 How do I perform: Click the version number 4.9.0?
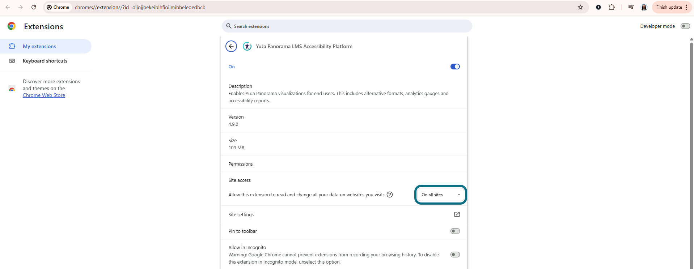[233, 124]
